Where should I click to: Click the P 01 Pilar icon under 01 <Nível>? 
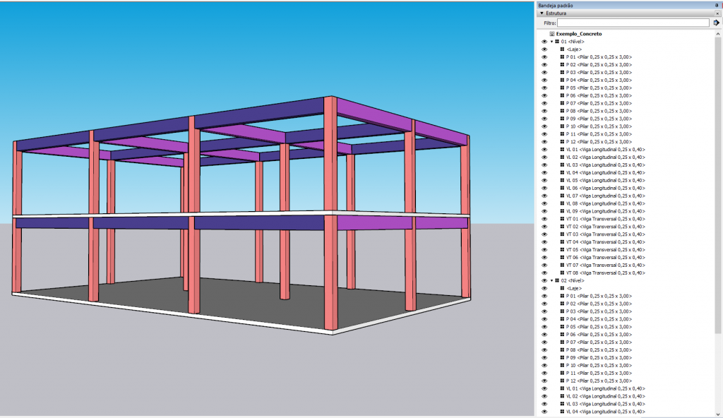tap(562, 56)
